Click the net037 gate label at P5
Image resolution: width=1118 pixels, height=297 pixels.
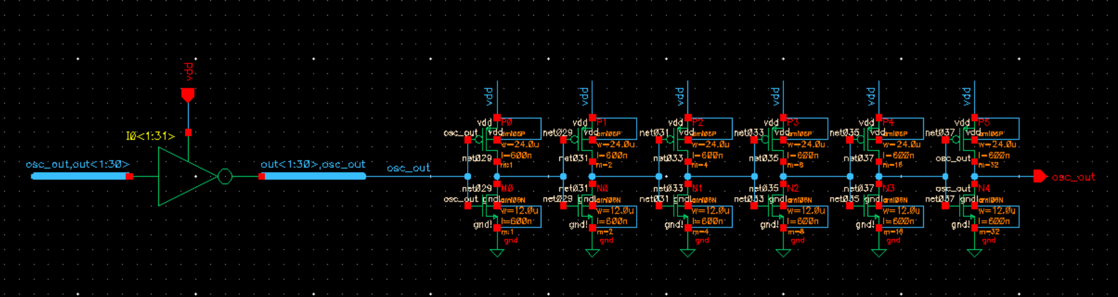(x=940, y=133)
